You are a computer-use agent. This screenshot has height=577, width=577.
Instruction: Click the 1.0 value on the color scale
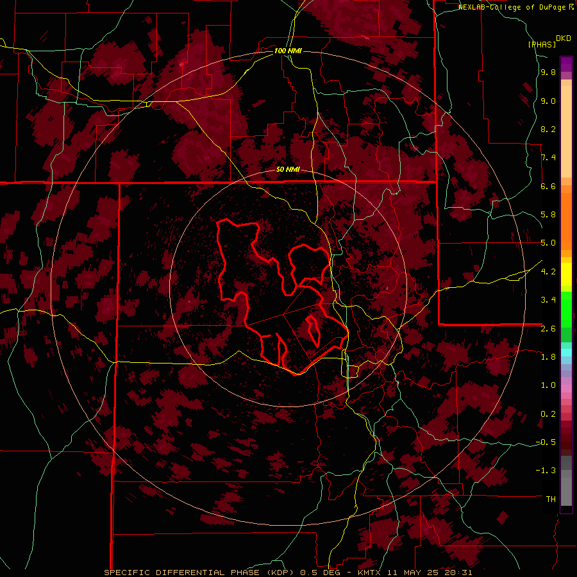click(548, 385)
